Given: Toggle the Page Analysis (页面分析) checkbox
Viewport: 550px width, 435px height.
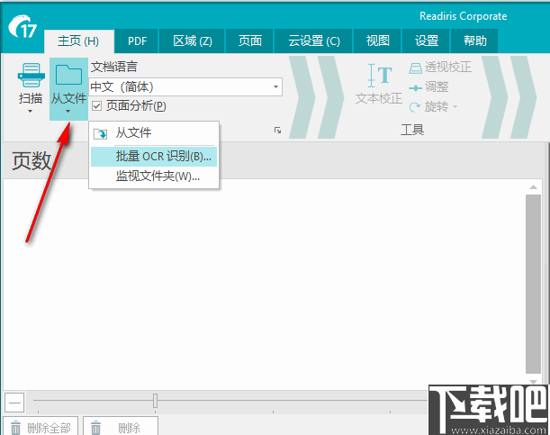Looking at the screenshot, I should pyautogui.click(x=97, y=105).
